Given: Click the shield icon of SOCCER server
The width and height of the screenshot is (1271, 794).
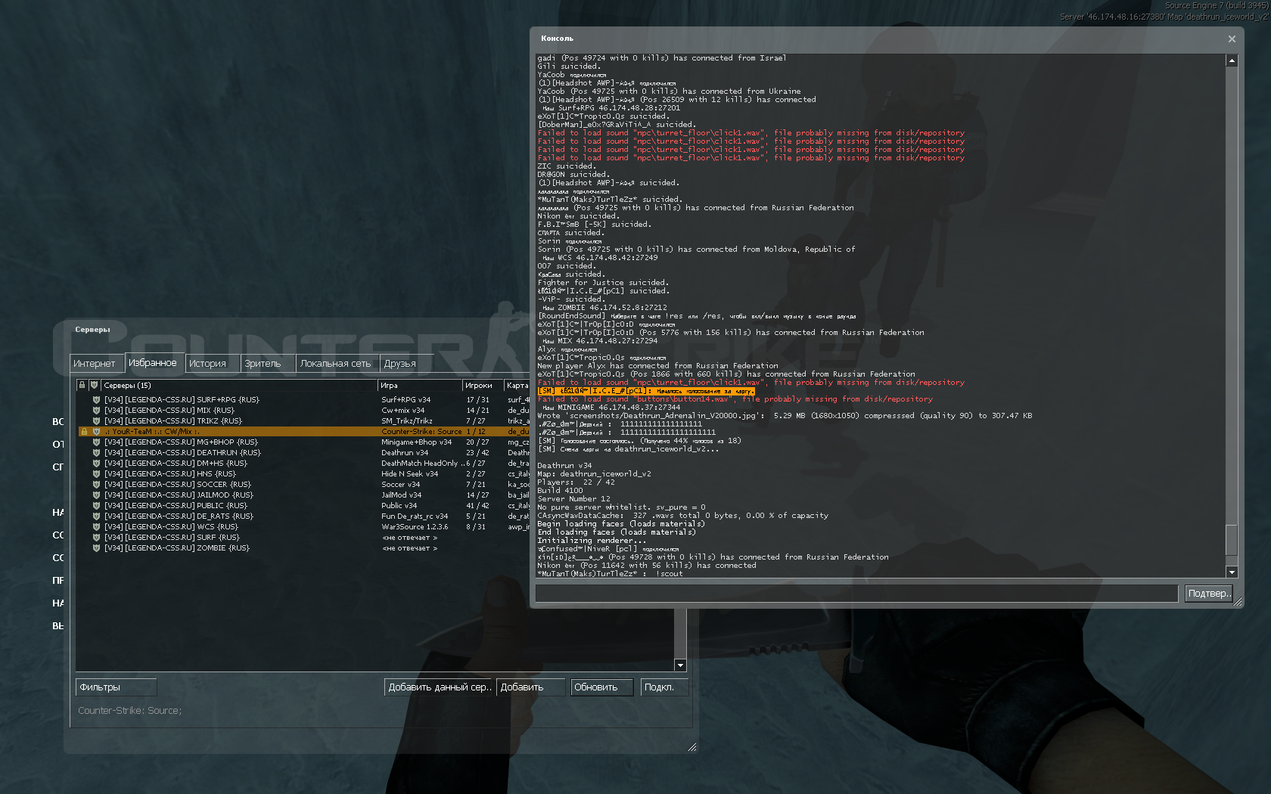Looking at the screenshot, I should 96,484.
